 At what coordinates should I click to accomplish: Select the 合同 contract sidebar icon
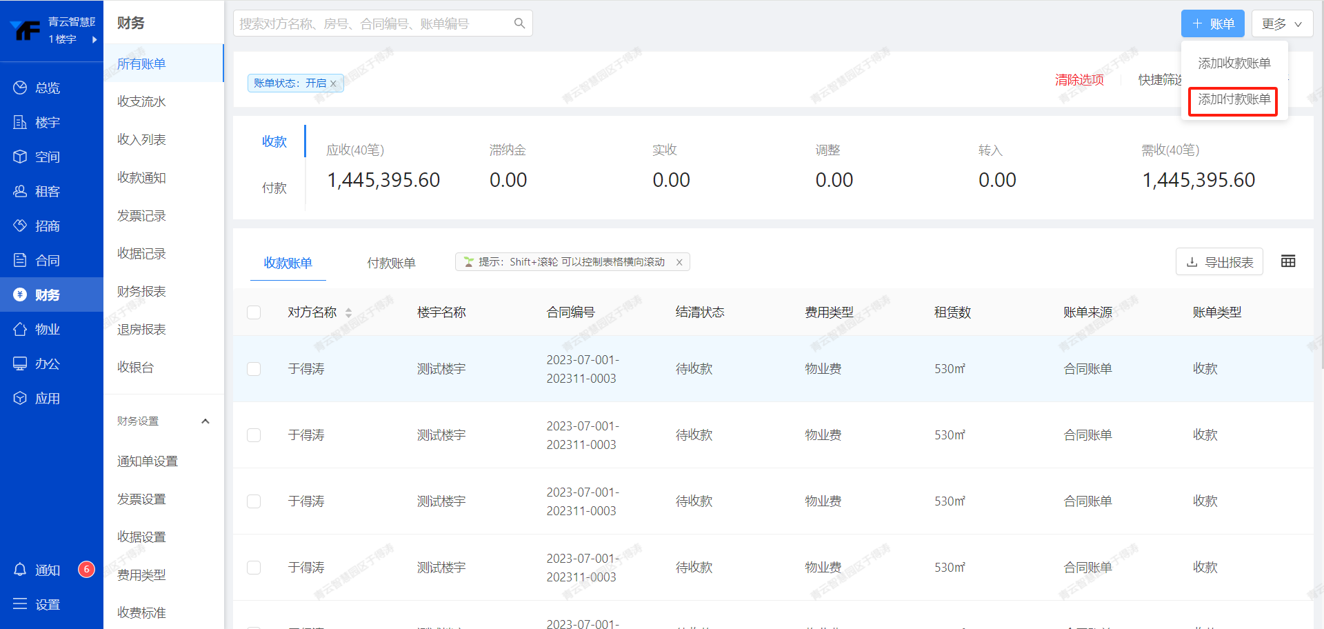[20, 260]
